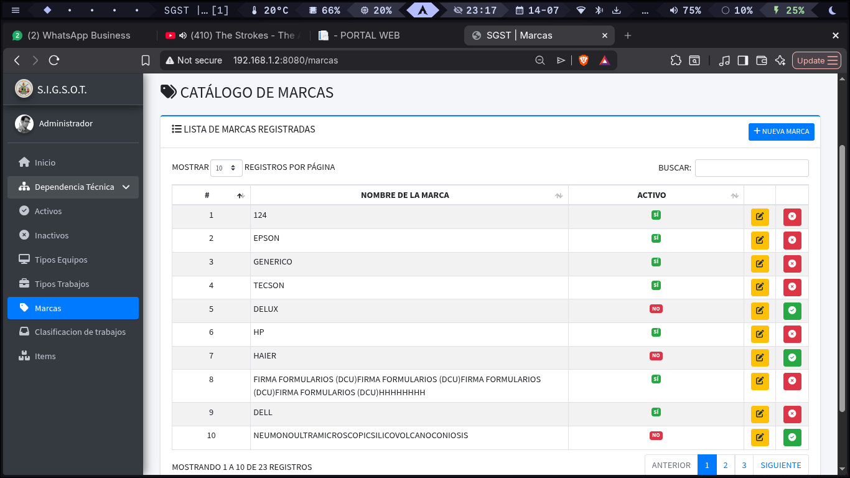Sort by the Activo column
Viewport: 850px width, 478px height.
point(656,195)
